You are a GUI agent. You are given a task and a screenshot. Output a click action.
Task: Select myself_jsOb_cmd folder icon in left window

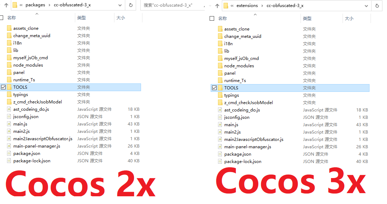click(x=9, y=57)
